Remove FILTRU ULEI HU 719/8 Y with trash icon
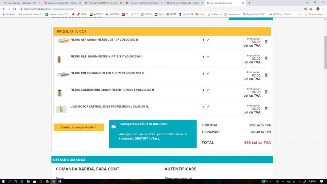The width and height of the screenshot is (327, 184). pyautogui.click(x=266, y=59)
